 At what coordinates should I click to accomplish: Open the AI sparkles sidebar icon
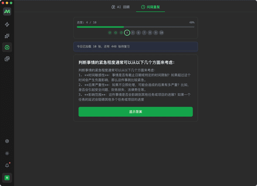coord(7,36)
